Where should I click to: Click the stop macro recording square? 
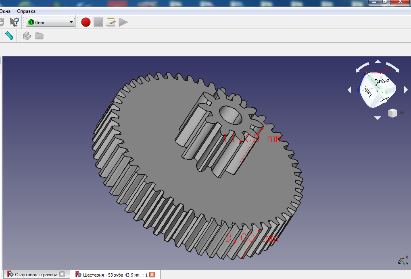(98, 22)
